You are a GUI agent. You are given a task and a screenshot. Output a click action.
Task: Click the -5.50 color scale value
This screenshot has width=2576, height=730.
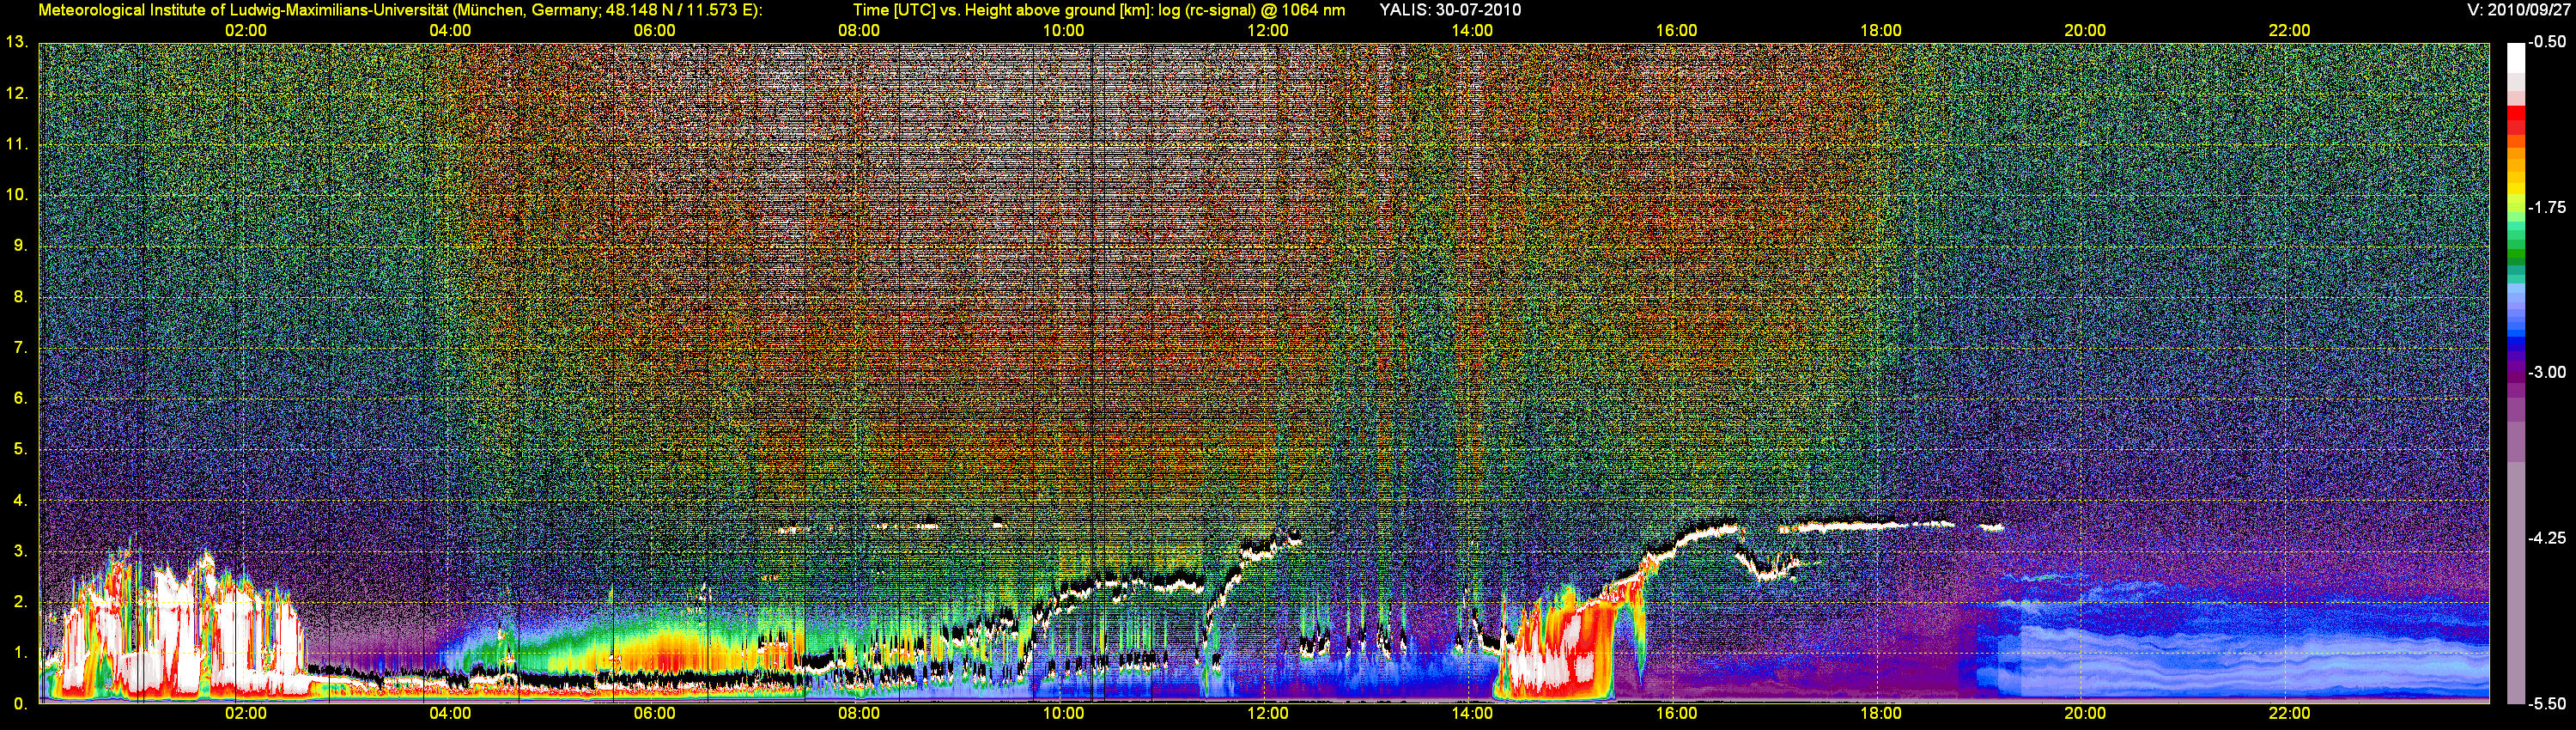(2547, 703)
